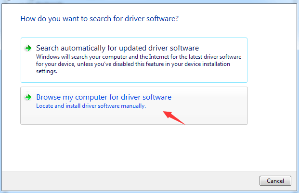Click the green arrow beside Browse my computer
The height and width of the screenshot is (193, 299).
pos(29,97)
